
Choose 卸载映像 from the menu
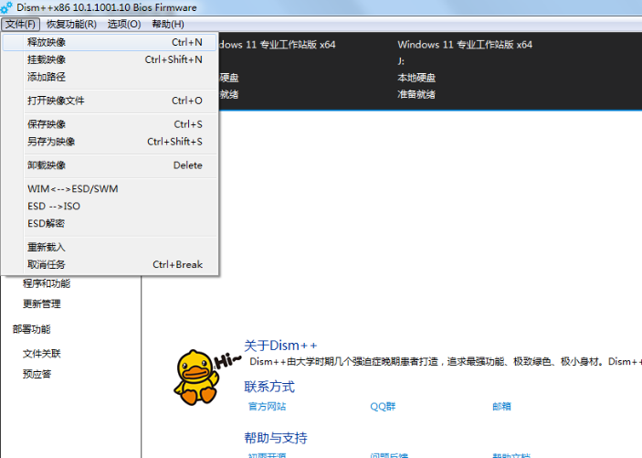pos(47,165)
